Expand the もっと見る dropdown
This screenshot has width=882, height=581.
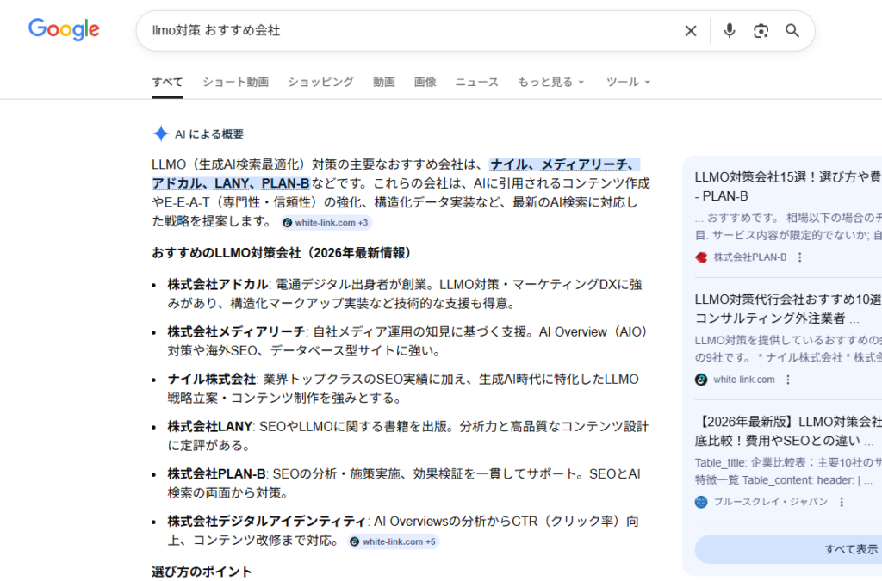pyautogui.click(x=552, y=82)
